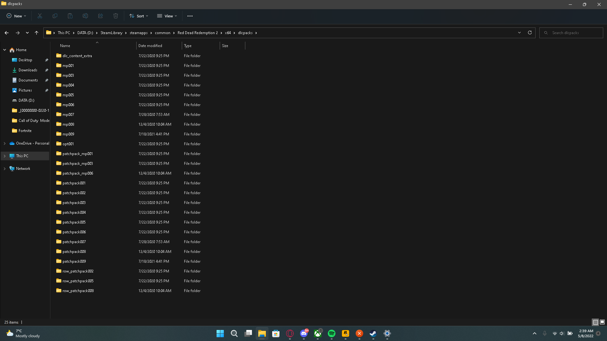The image size is (607, 341).
Task: Refresh the dlcpacks folder view
Action: (530, 33)
